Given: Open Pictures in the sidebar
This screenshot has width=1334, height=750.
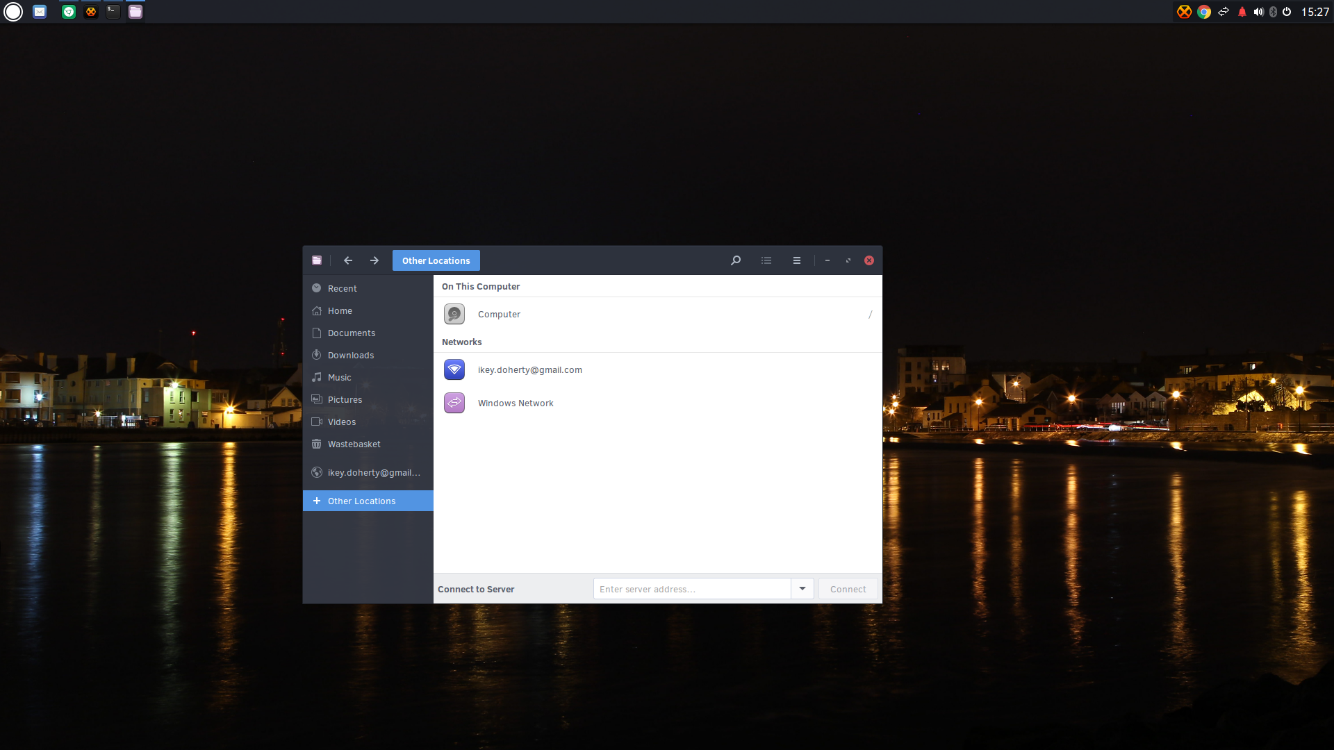Looking at the screenshot, I should tap(368, 399).
